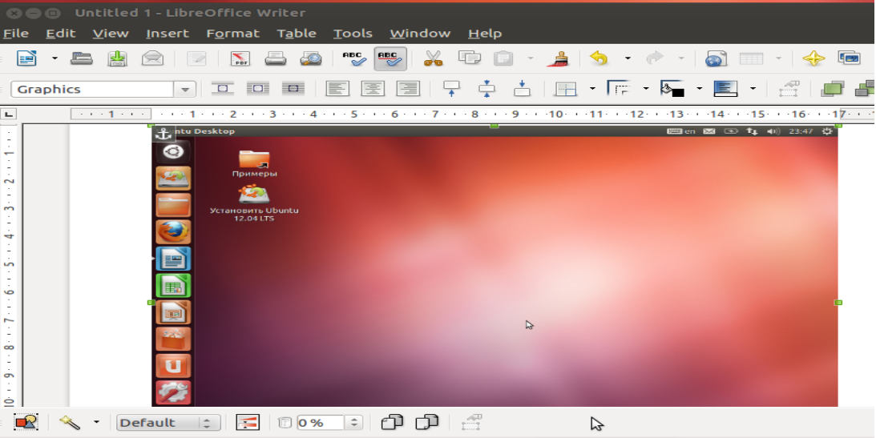Expand the Redo history dropdown
This screenshot has width=876, height=438.
681,58
